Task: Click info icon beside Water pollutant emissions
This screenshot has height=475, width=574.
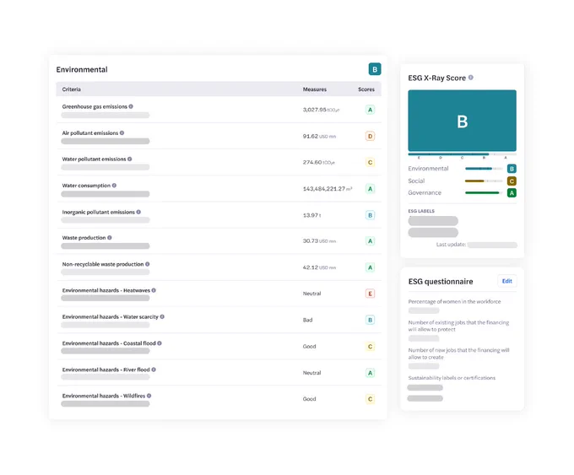Action: (x=130, y=159)
